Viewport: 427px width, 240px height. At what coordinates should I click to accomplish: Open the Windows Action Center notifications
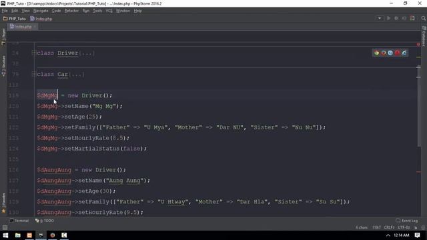coord(417,235)
